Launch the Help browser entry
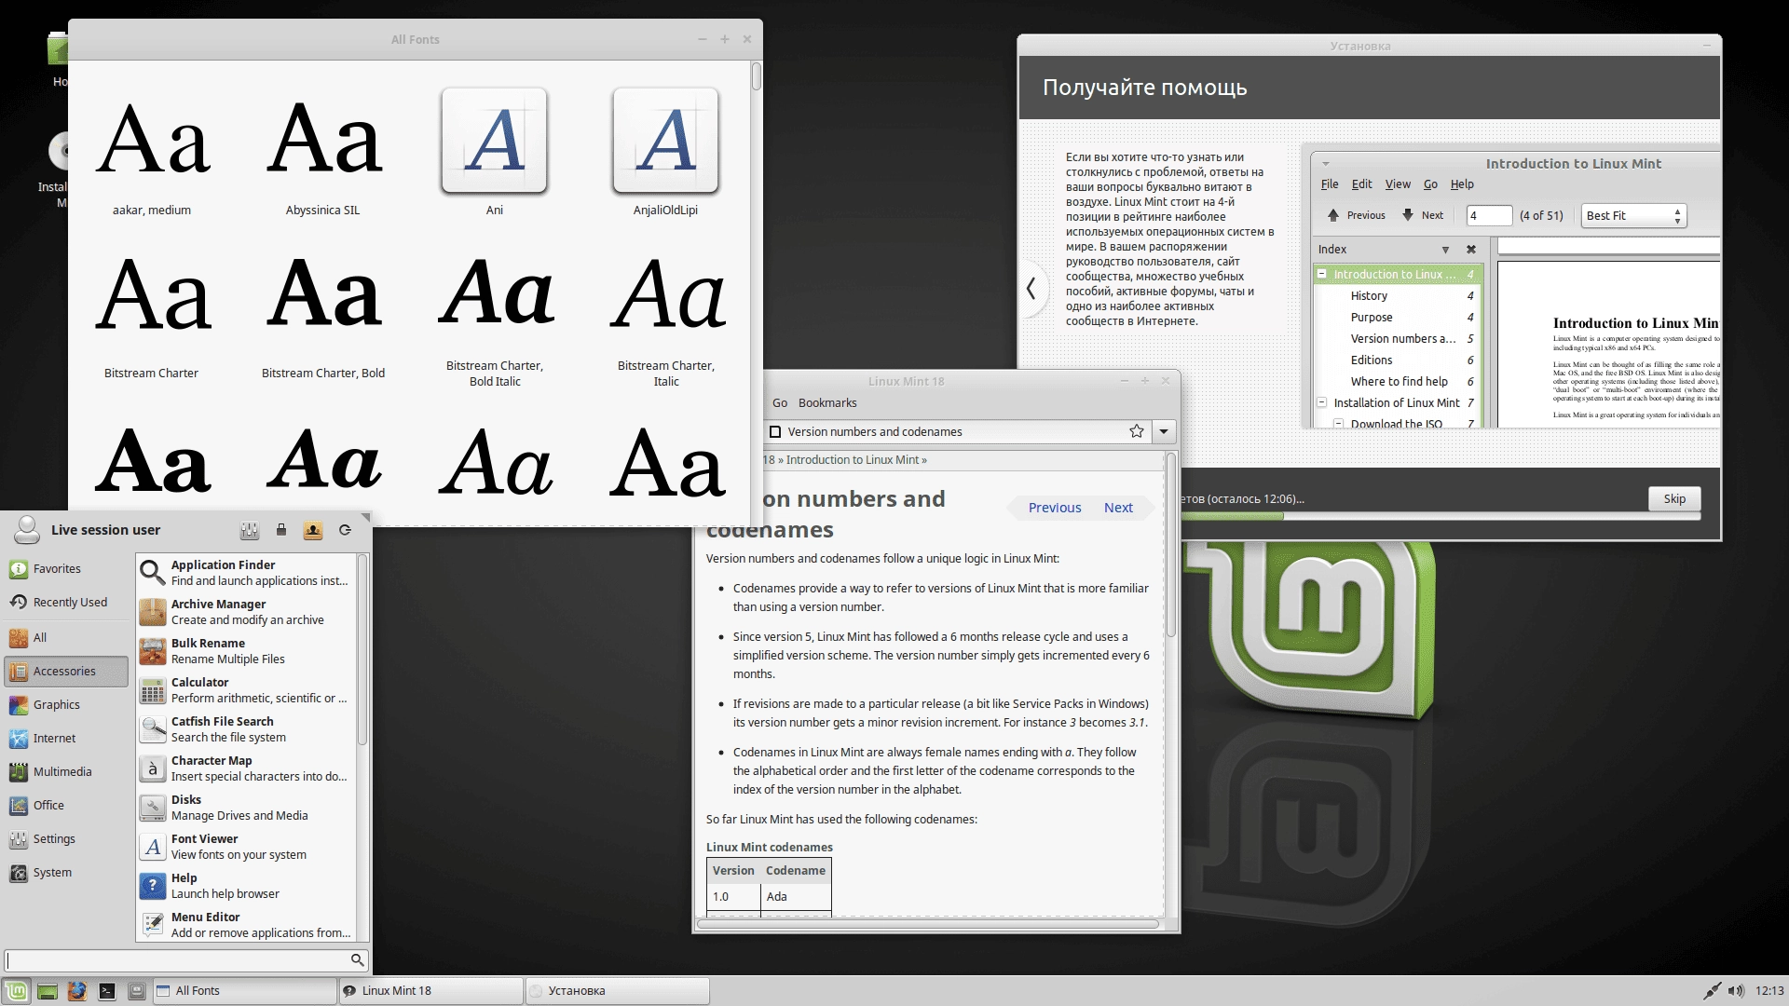This screenshot has width=1789, height=1006. [x=246, y=886]
